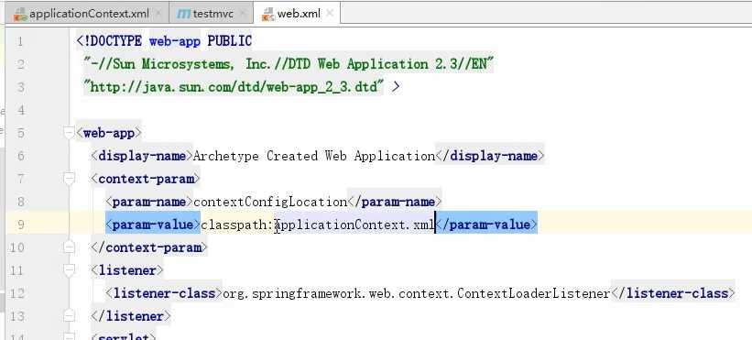Click the opening web-app tag
This screenshot has height=340, width=752.
(109, 133)
